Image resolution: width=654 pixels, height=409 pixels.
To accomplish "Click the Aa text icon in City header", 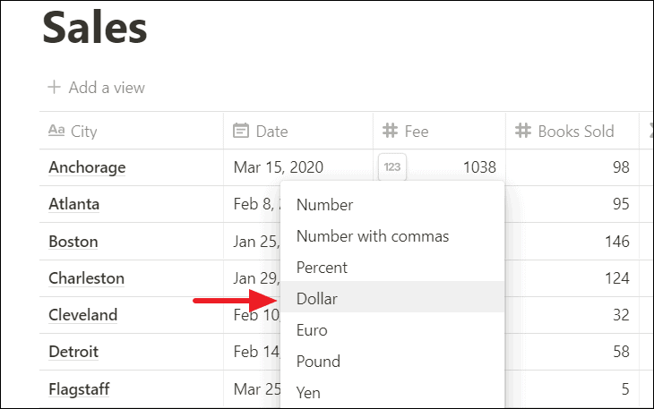I will coord(56,131).
